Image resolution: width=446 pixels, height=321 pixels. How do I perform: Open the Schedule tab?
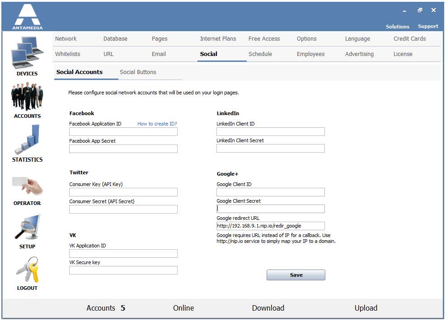[x=260, y=54]
